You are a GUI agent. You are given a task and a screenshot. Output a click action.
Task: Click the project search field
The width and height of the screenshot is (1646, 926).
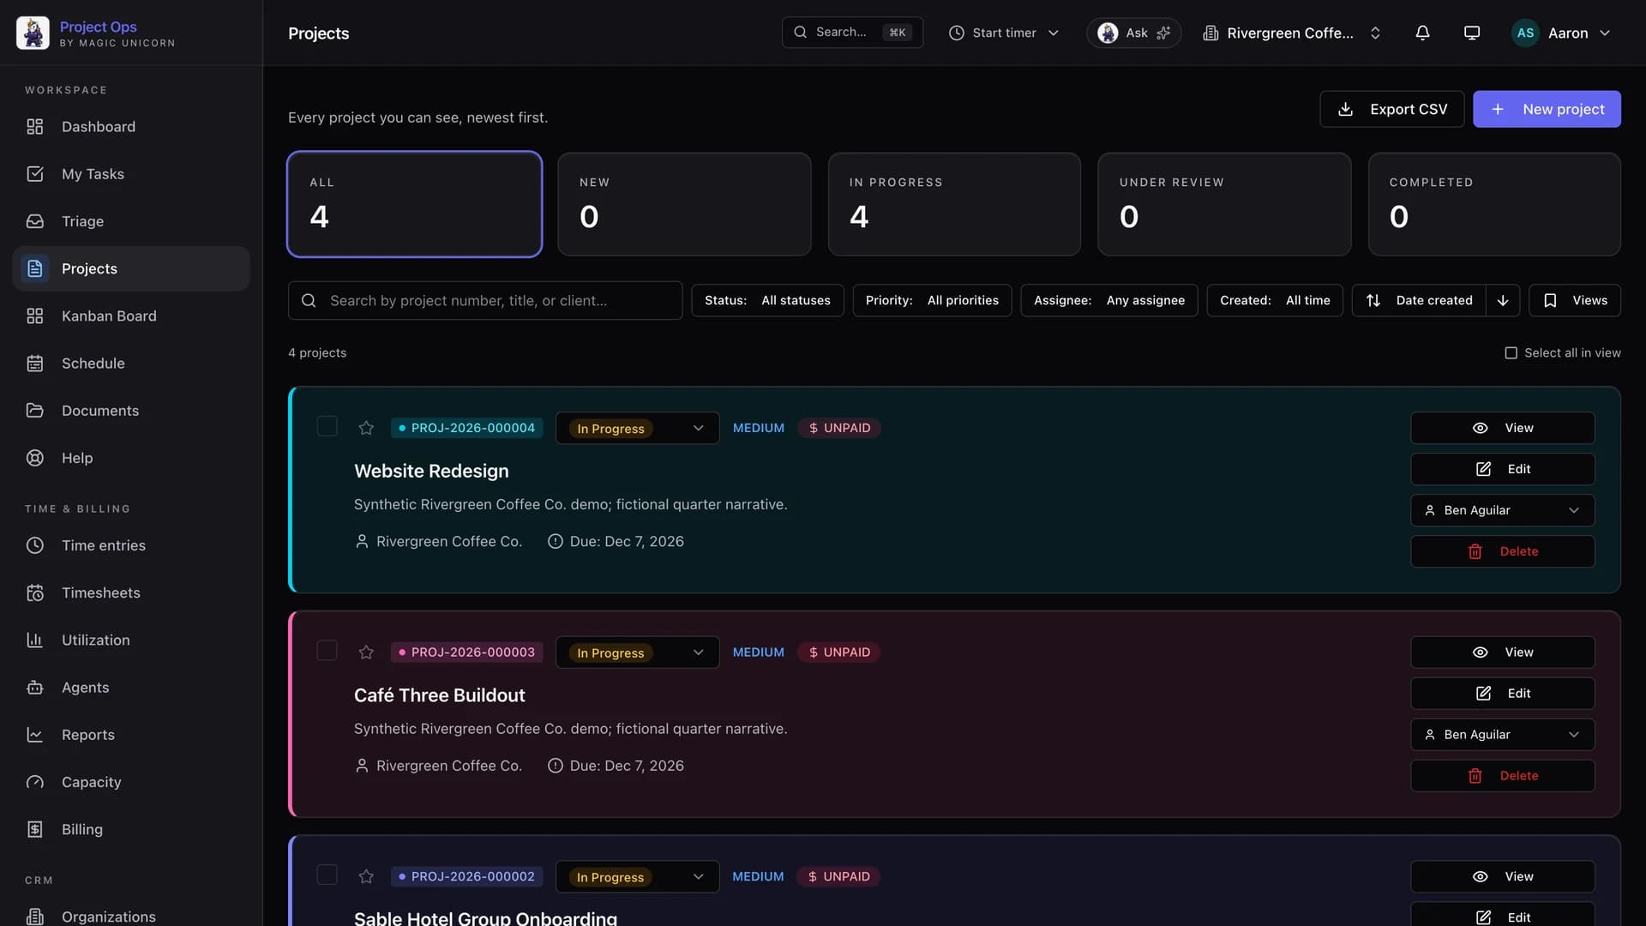pos(485,300)
